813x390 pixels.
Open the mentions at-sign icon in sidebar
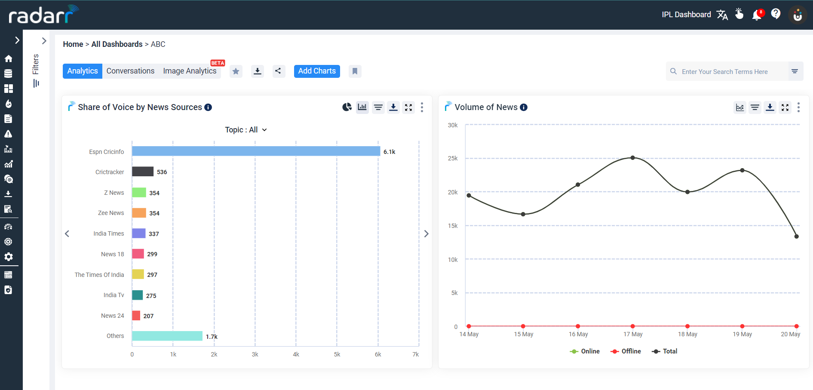click(8, 179)
